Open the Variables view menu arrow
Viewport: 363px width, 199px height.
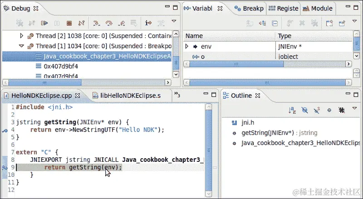354,21
